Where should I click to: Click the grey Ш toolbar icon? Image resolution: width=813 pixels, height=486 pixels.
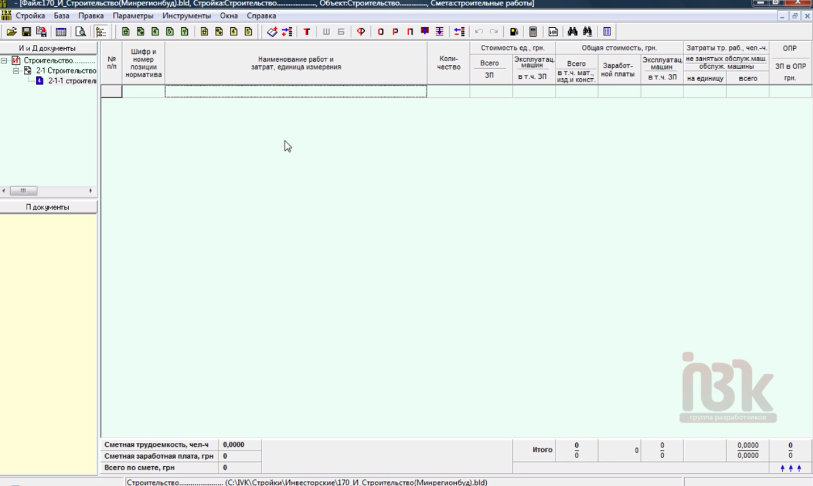pos(326,32)
